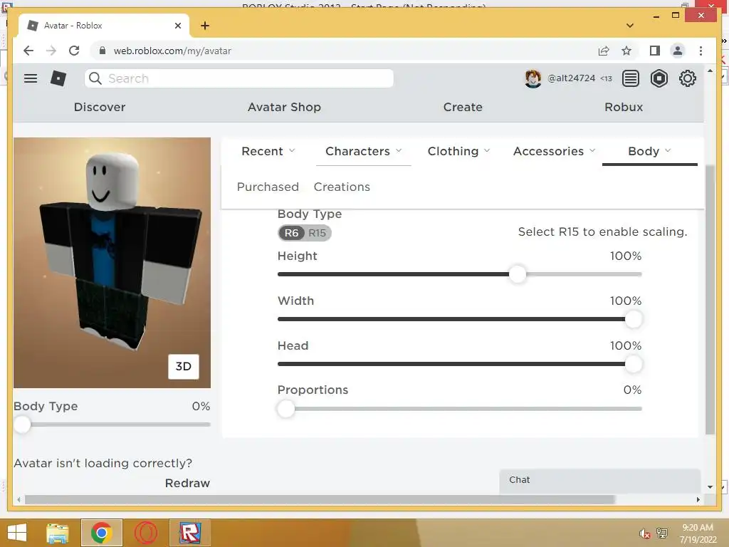
Task: Click the taskbar clock showing 9:20 AM
Action: click(698, 533)
